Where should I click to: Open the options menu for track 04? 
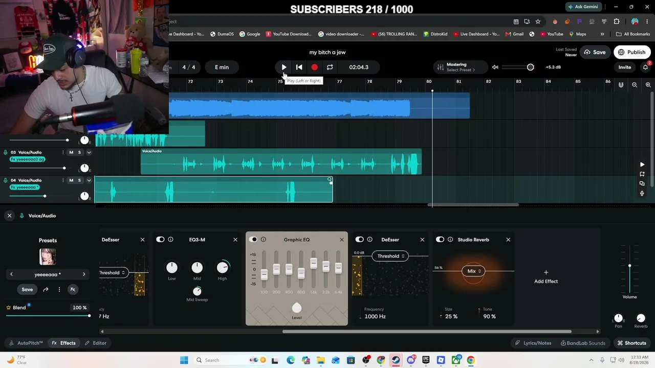(63, 180)
